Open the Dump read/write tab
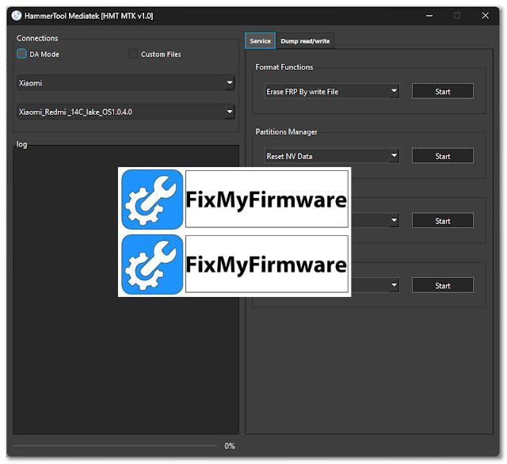This screenshot has height=464, width=507. pos(305,40)
